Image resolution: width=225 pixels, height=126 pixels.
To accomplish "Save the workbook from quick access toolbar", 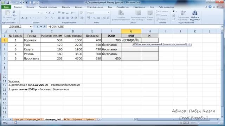I will click(8, 2).
